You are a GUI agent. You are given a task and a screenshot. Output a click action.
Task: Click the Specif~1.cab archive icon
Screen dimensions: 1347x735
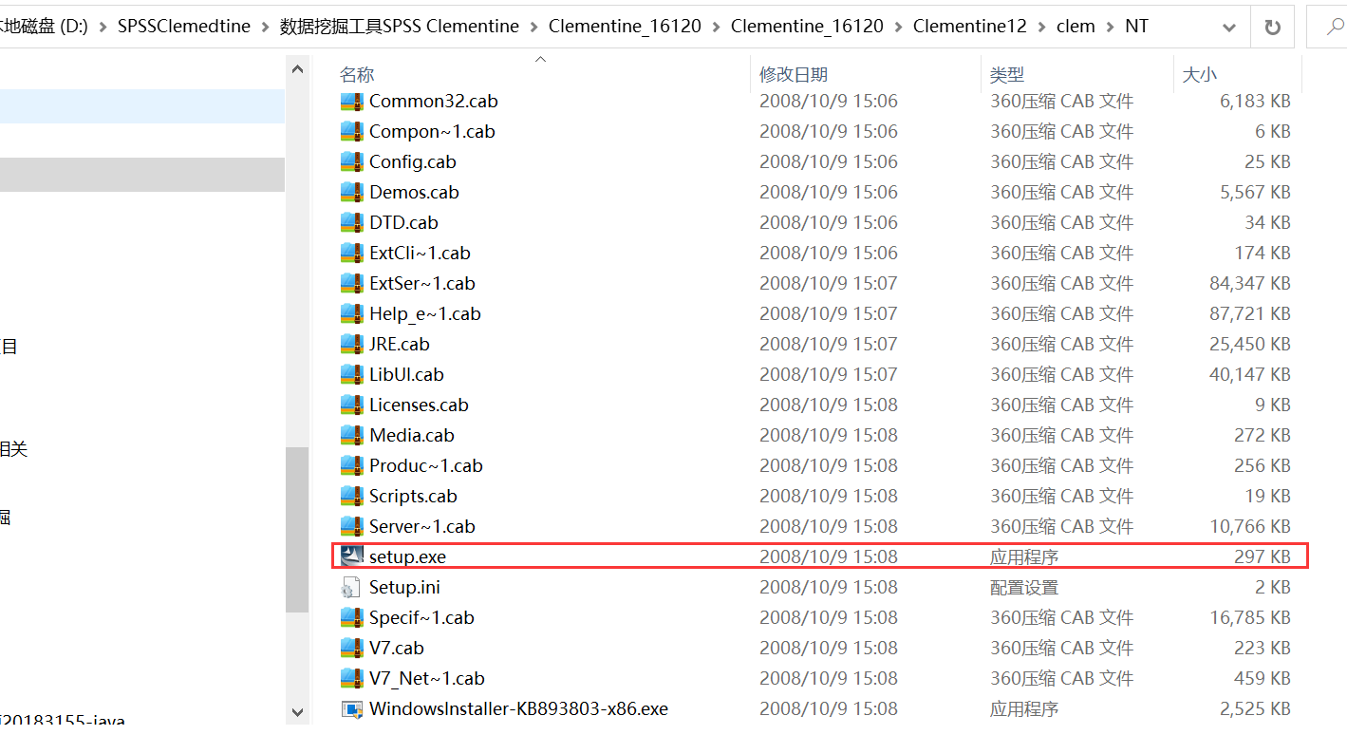point(352,617)
